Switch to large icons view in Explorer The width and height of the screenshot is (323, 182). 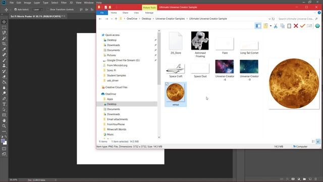pos(318,142)
